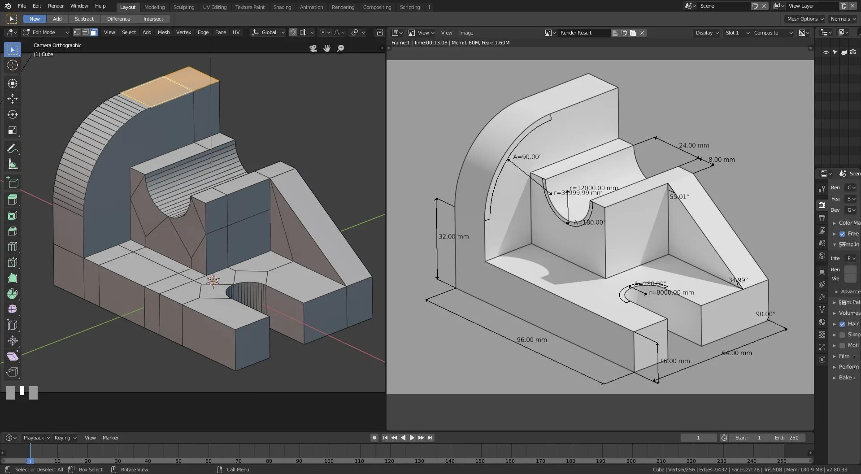Activate the Annotate pencil tool
The width and height of the screenshot is (861, 474).
click(13, 148)
